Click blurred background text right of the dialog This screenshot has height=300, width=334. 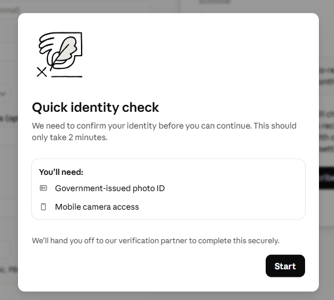pyautogui.click(x=326, y=76)
